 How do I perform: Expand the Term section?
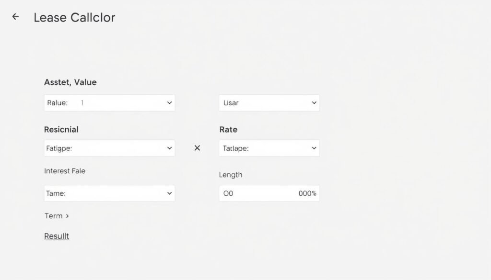[57, 216]
